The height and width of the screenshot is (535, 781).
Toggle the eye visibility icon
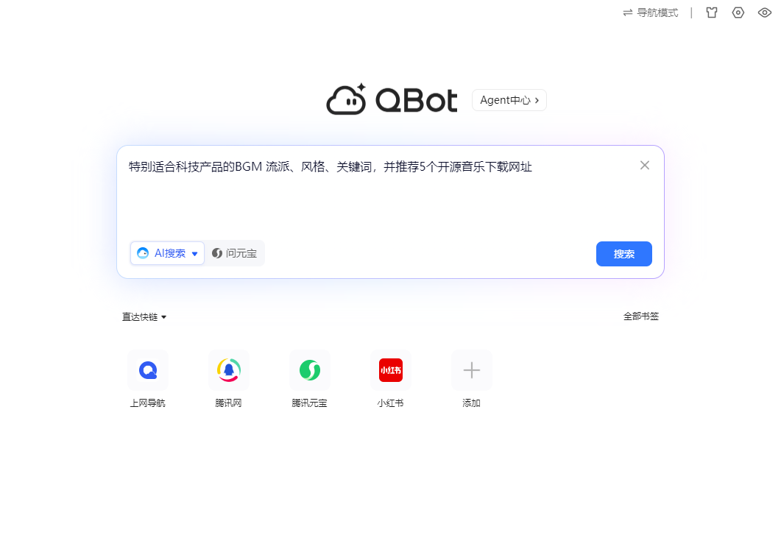point(765,13)
